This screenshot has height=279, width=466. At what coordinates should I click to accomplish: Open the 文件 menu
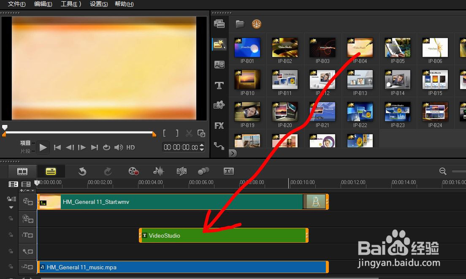(17, 4)
